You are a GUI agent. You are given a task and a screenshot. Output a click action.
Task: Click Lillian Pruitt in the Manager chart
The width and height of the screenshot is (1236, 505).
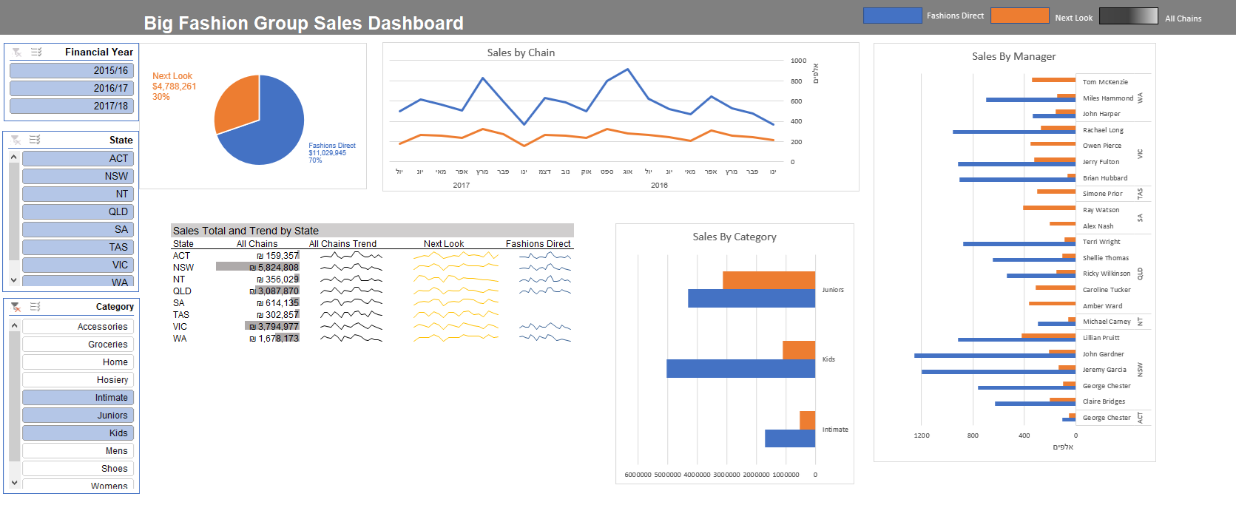(x=1101, y=338)
